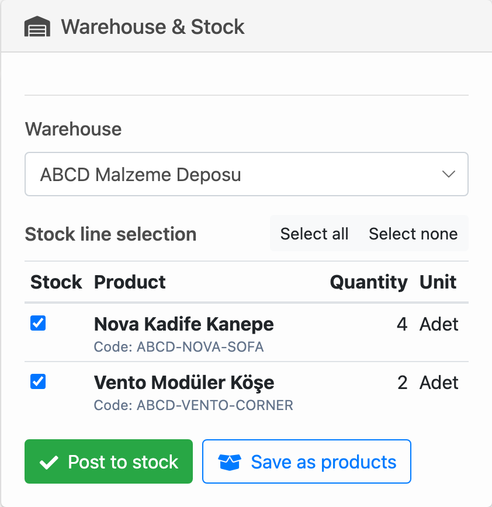Click the code ABCD-NOVA-SOFA text

[x=179, y=346]
